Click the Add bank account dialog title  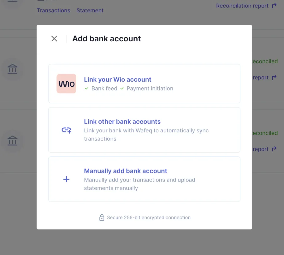tap(107, 39)
